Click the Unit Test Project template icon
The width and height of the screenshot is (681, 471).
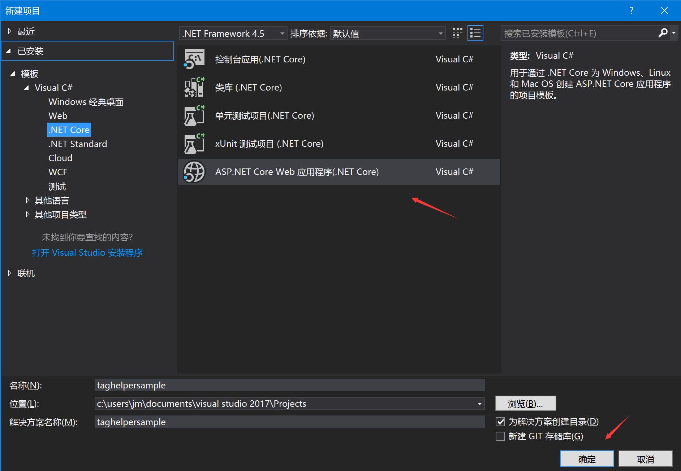[194, 115]
